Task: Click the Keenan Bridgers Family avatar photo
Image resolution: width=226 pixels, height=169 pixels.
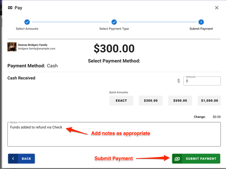Action: [x=12, y=47]
